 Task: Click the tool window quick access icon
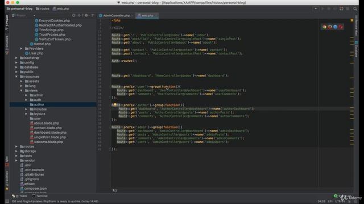click(x=7, y=202)
